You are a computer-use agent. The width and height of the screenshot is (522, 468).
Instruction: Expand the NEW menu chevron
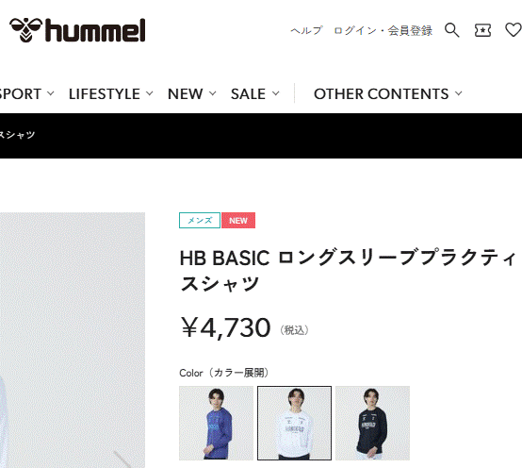[x=212, y=93]
